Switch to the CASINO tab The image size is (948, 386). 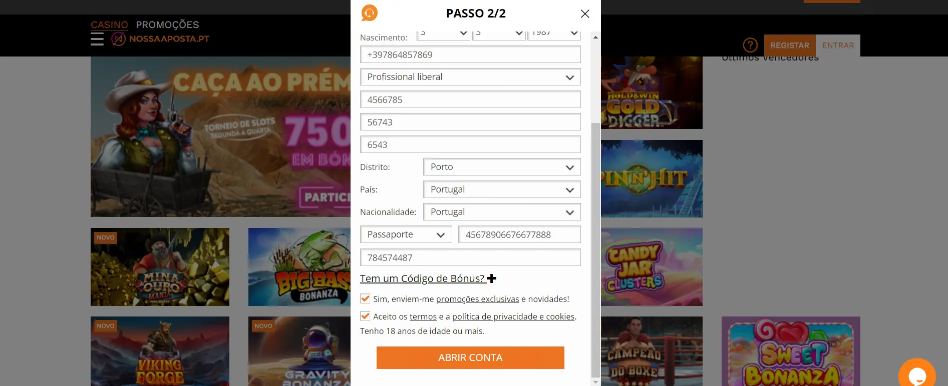(109, 24)
